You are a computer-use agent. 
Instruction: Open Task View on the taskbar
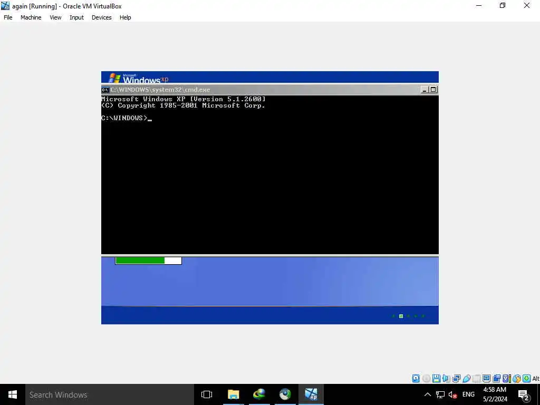207,394
